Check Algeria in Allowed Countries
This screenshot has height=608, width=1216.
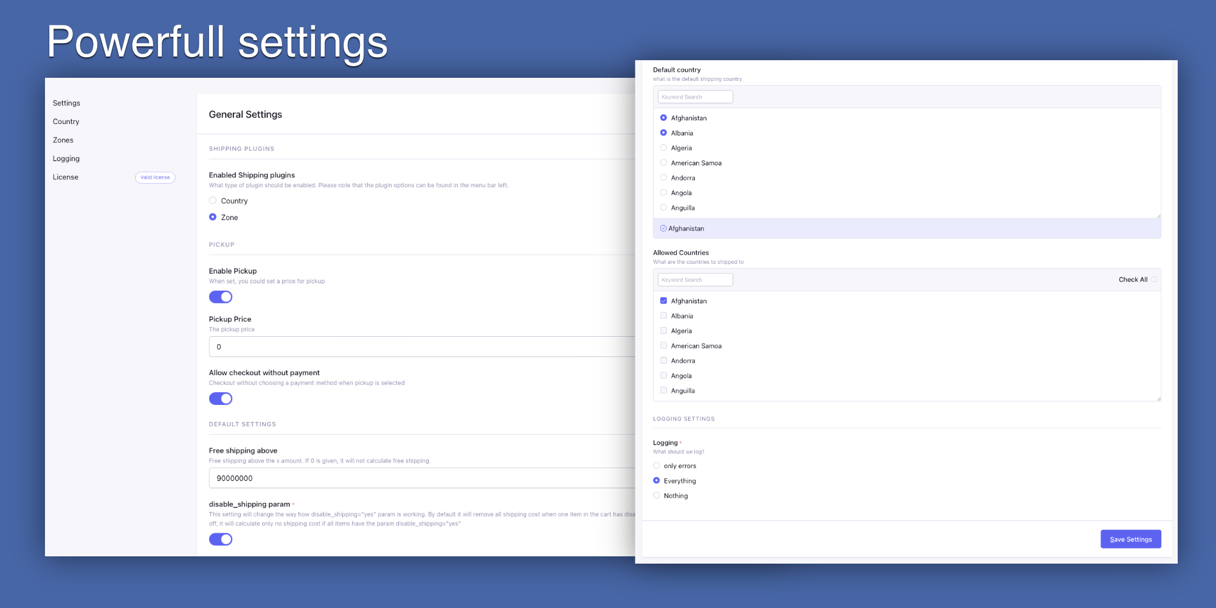click(663, 331)
